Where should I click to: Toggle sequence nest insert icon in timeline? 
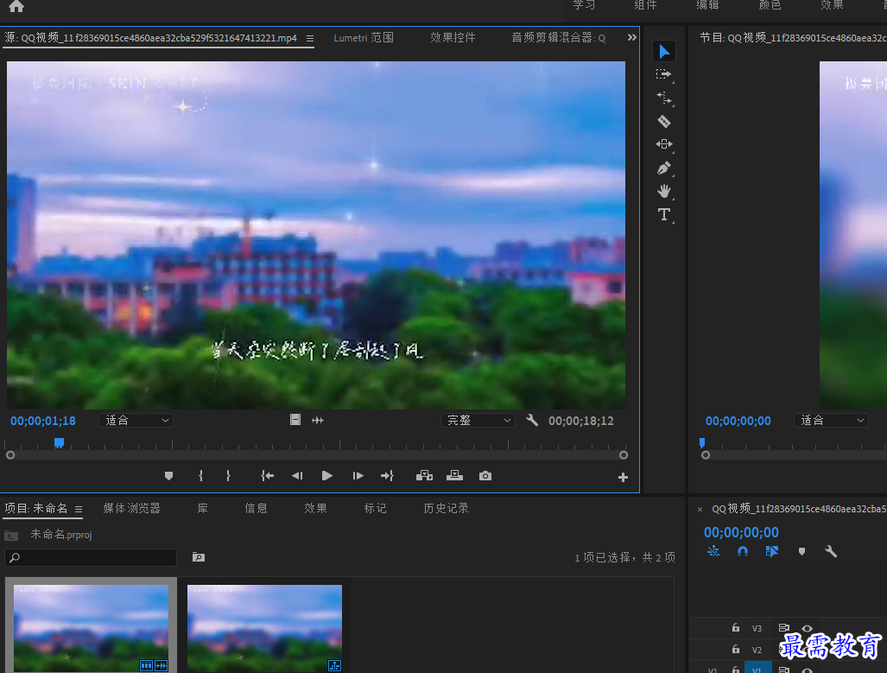point(713,551)
